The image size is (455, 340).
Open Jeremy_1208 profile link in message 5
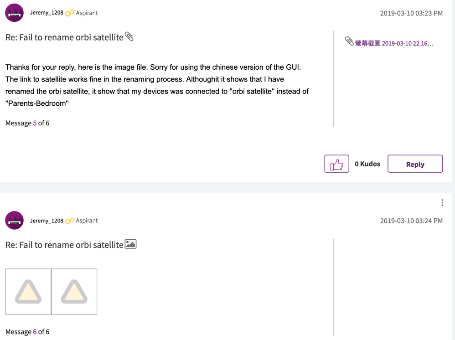point(47,13)
